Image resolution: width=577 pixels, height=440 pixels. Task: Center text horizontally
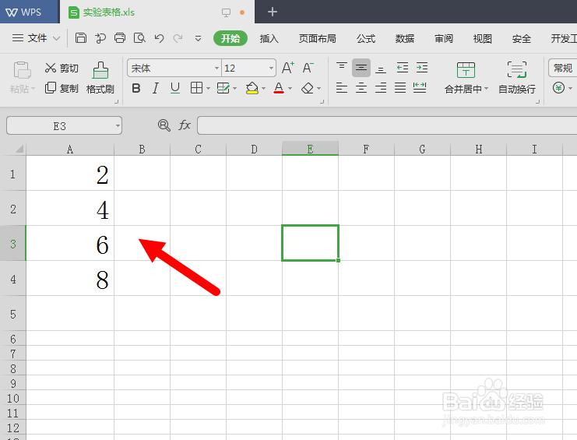361,87
